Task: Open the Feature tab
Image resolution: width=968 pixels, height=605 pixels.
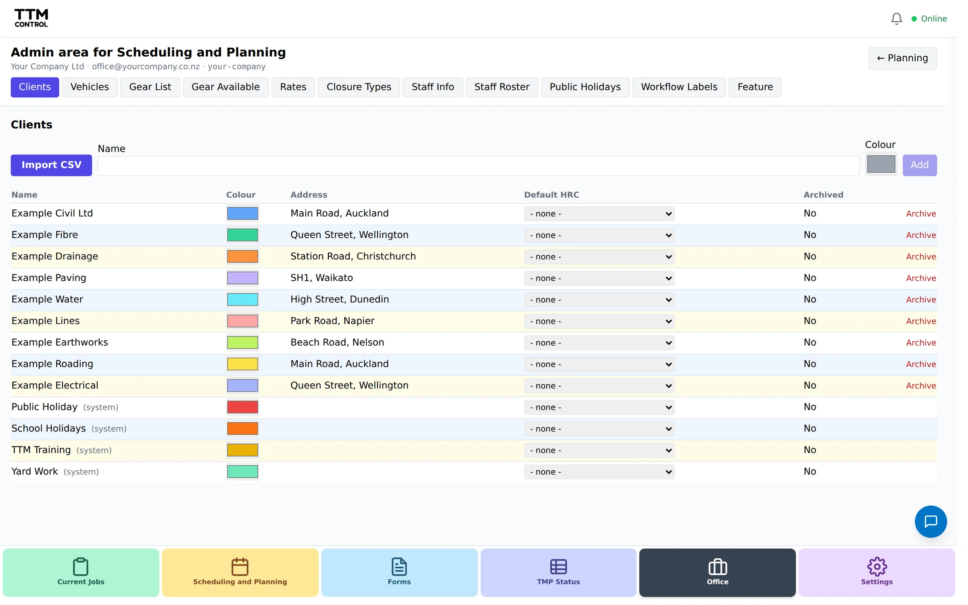Action: tap(755, 87)
